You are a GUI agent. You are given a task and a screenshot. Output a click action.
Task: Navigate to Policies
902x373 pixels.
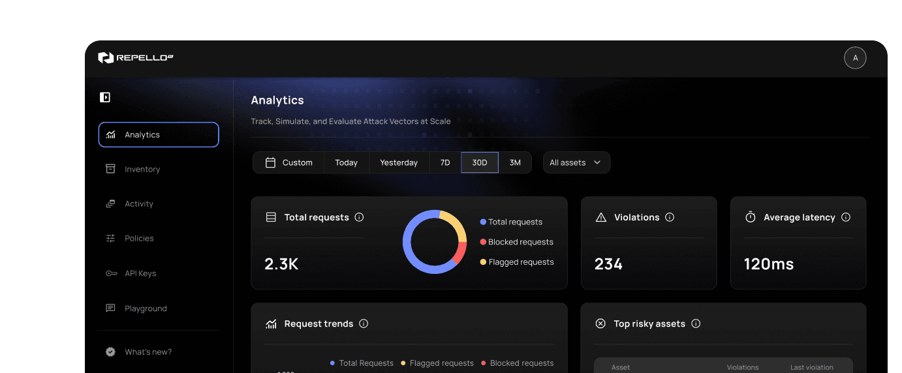pyautogui.click(x=159, y=239)
